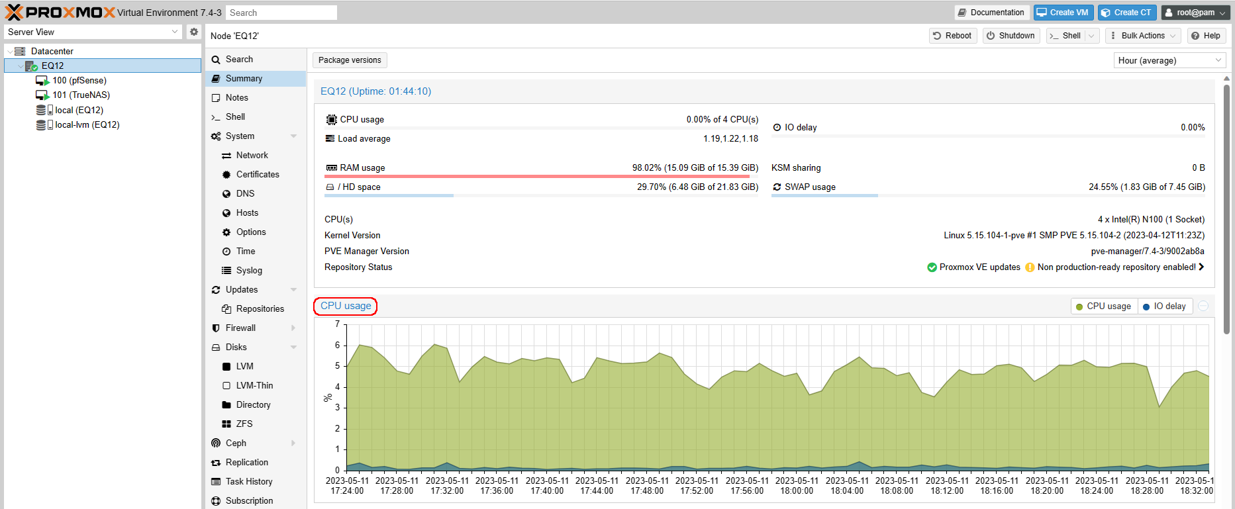
Task: Click the top Search input field
Action: pyautogui.click(x=281, y=13)
